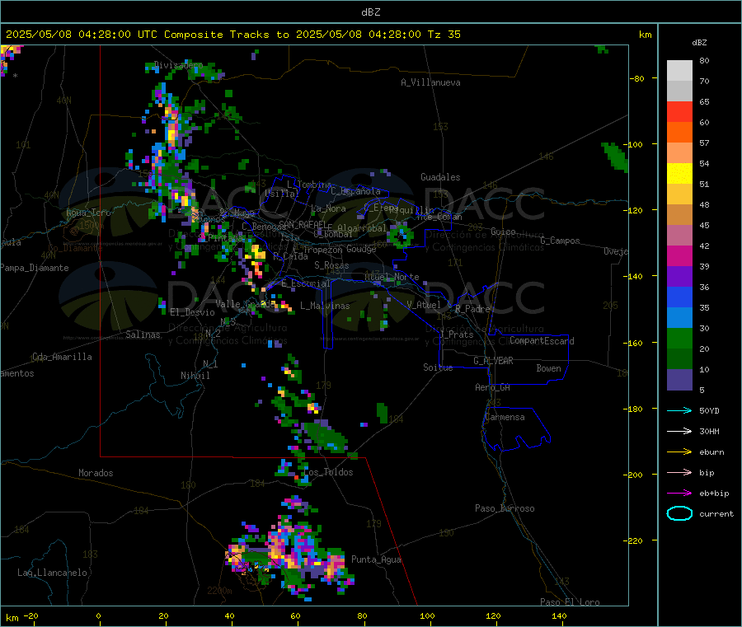The height and width of the screenshot is (627, 742).
Task: Click the cyan ellipse 'current' icon
Action: [x=679, y=513]
